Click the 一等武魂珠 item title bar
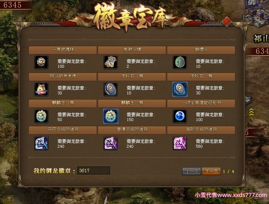This screenshot has width=269, height=204. [63, 50]
